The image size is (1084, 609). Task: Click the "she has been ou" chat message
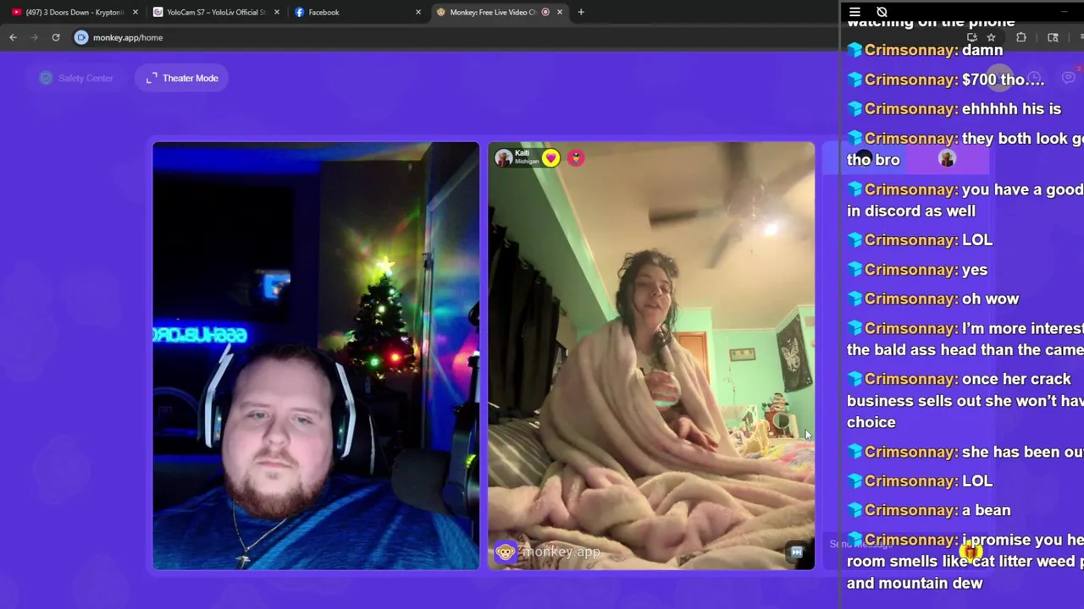click(965, 452)
